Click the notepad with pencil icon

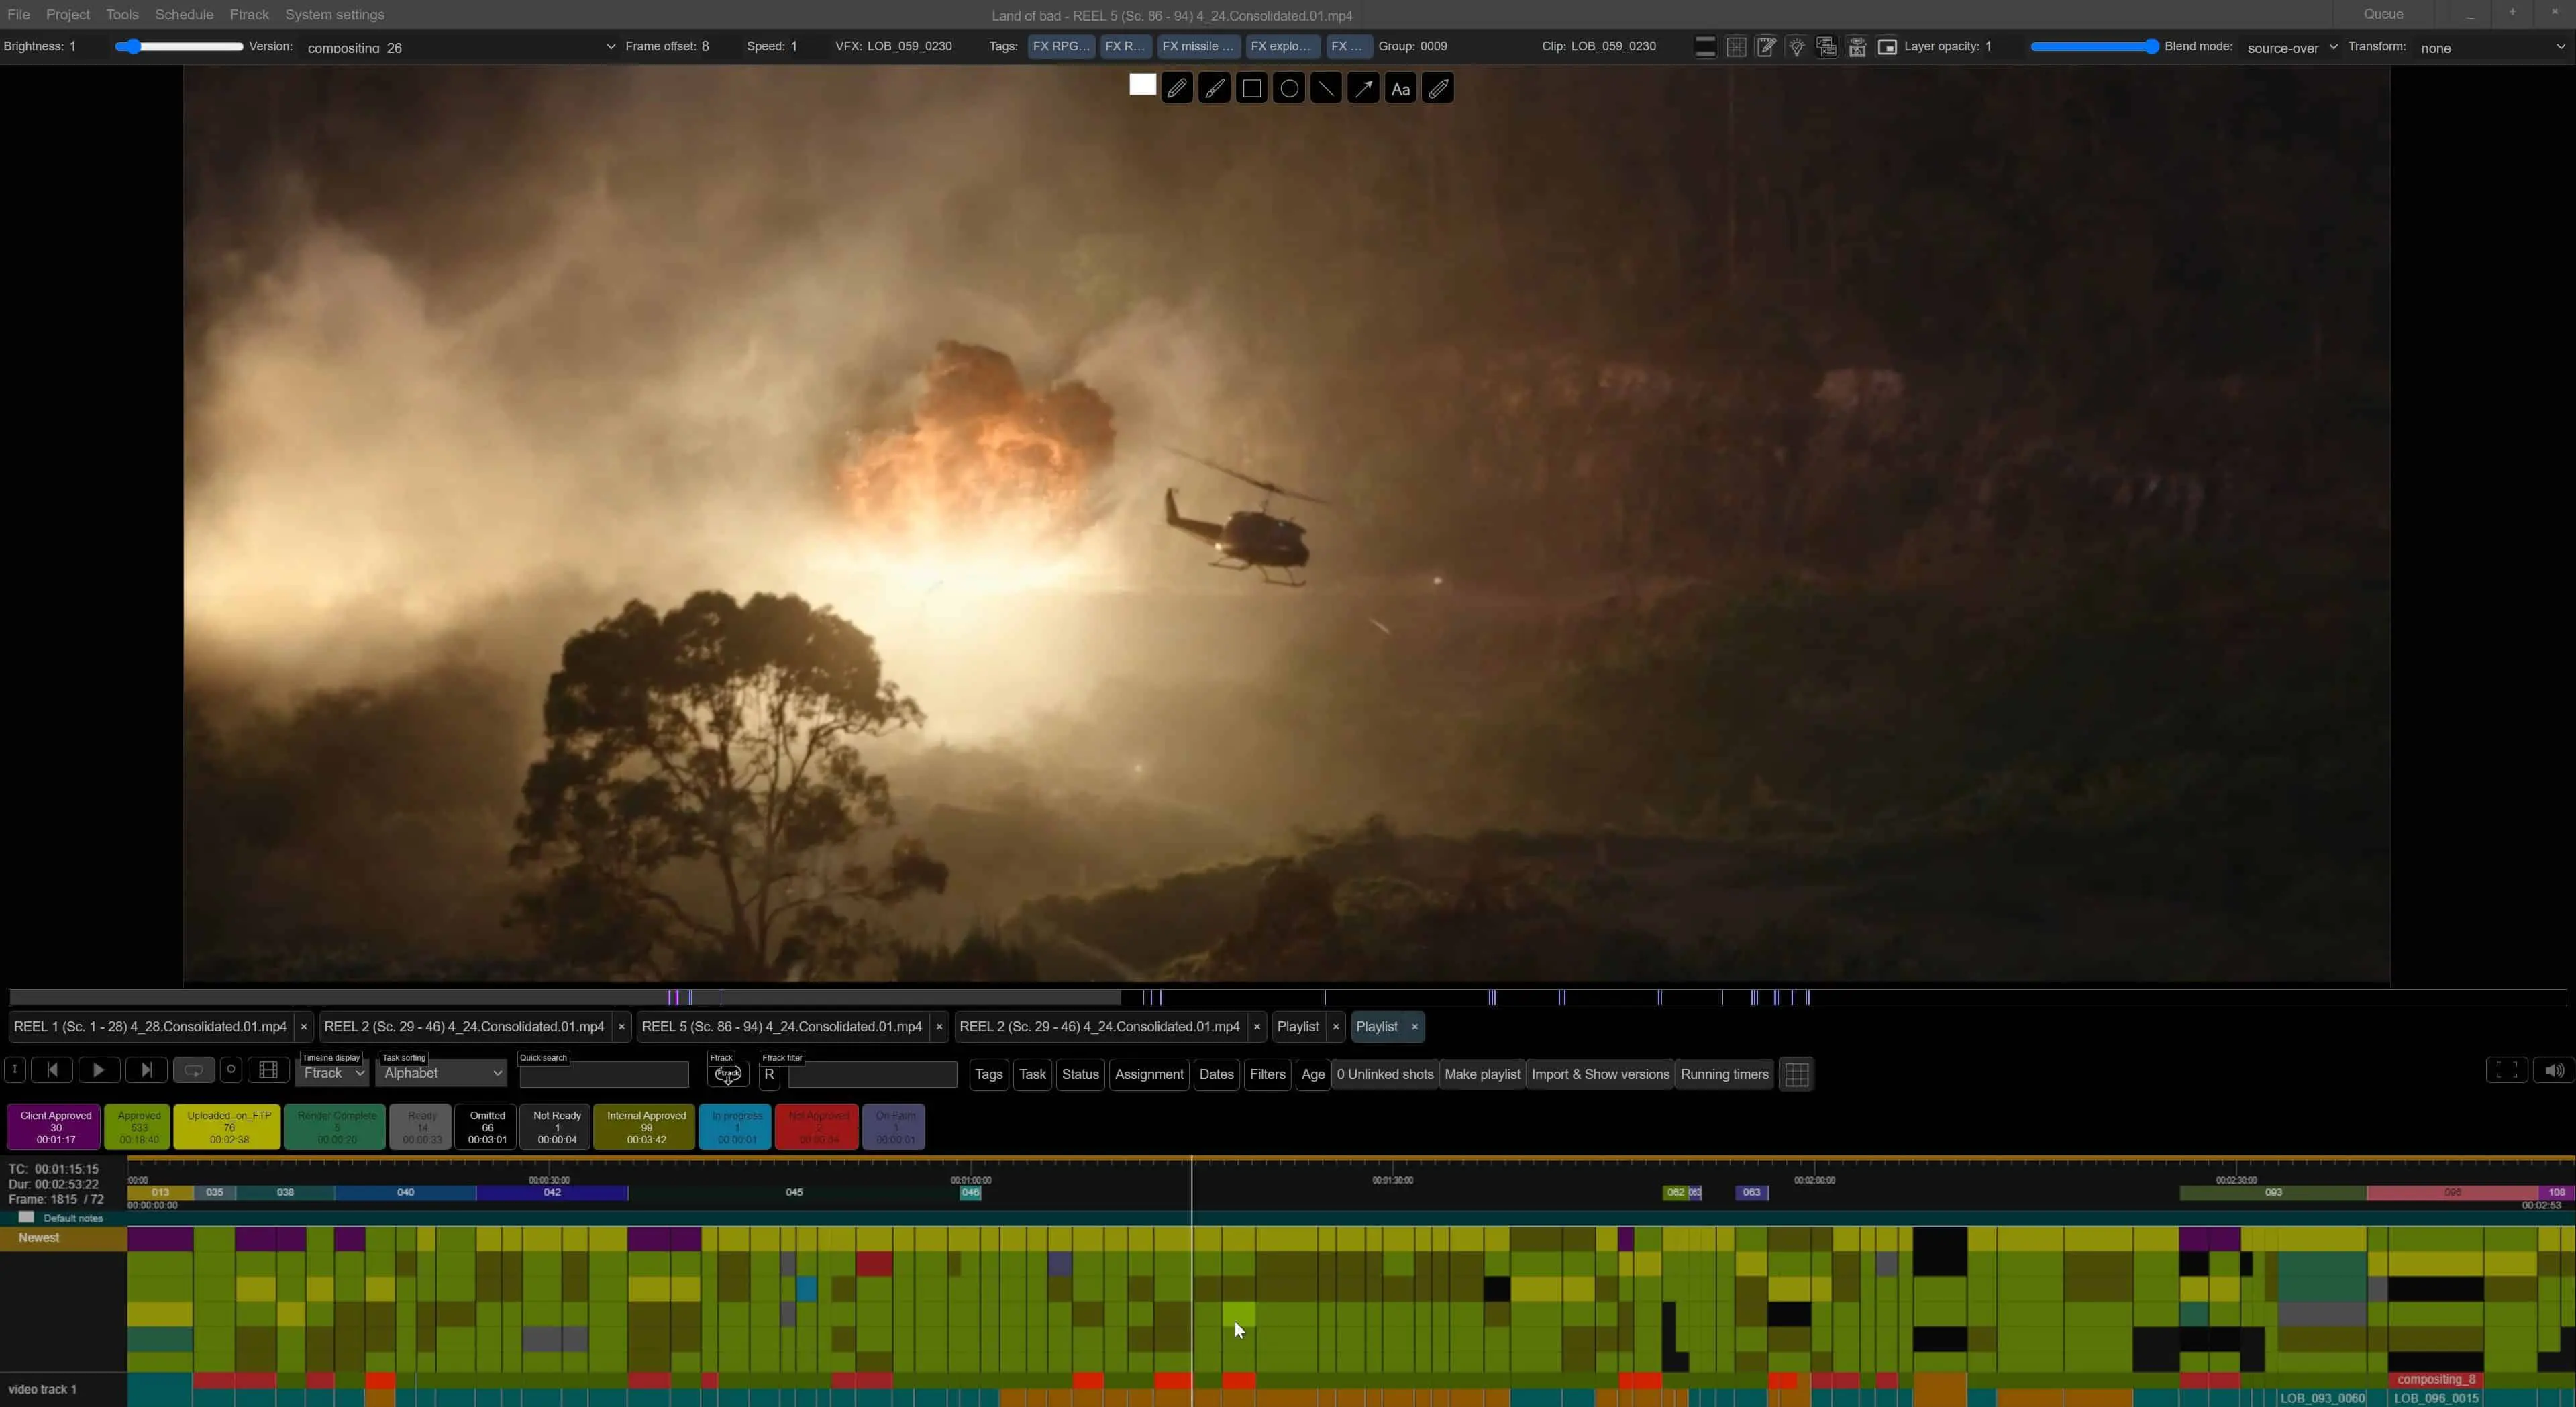1766,47
